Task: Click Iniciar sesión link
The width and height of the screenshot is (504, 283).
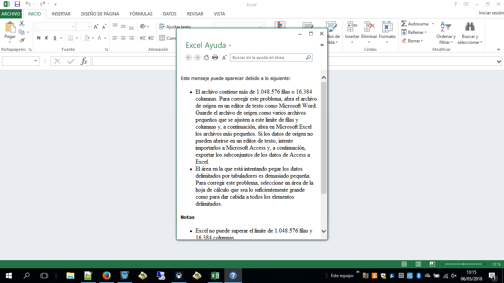Action: coord(491,13)
